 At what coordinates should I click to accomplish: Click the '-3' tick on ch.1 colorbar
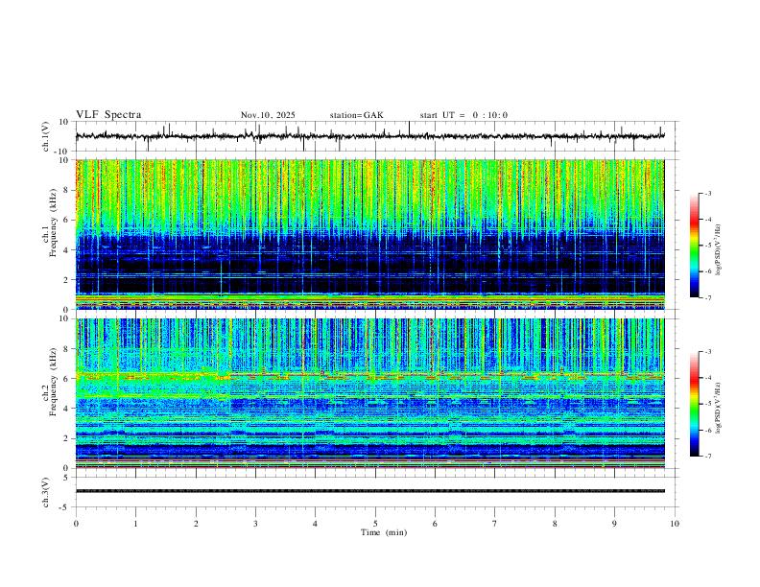(708, 194)
